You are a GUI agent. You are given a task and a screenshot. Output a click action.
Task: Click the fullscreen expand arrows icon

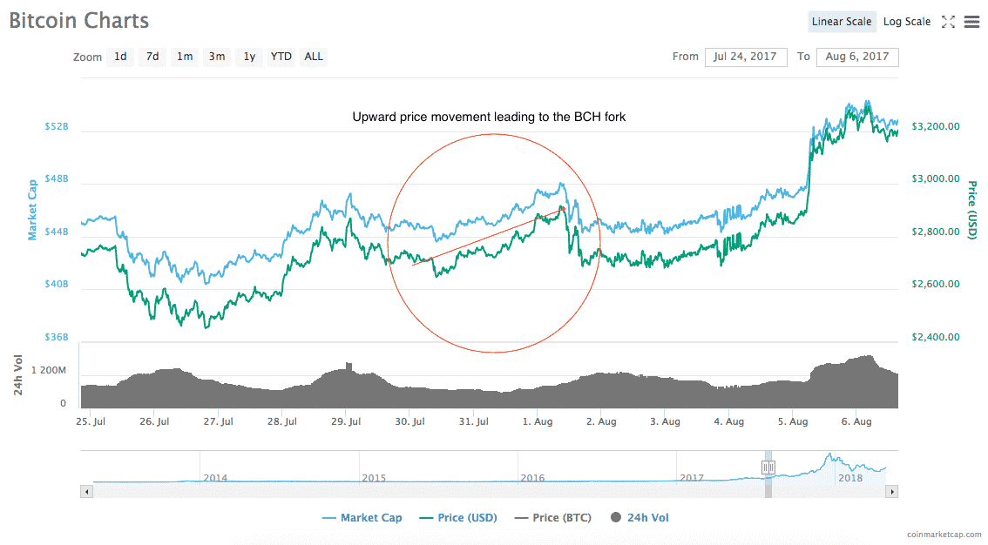(x=948, y=22)
